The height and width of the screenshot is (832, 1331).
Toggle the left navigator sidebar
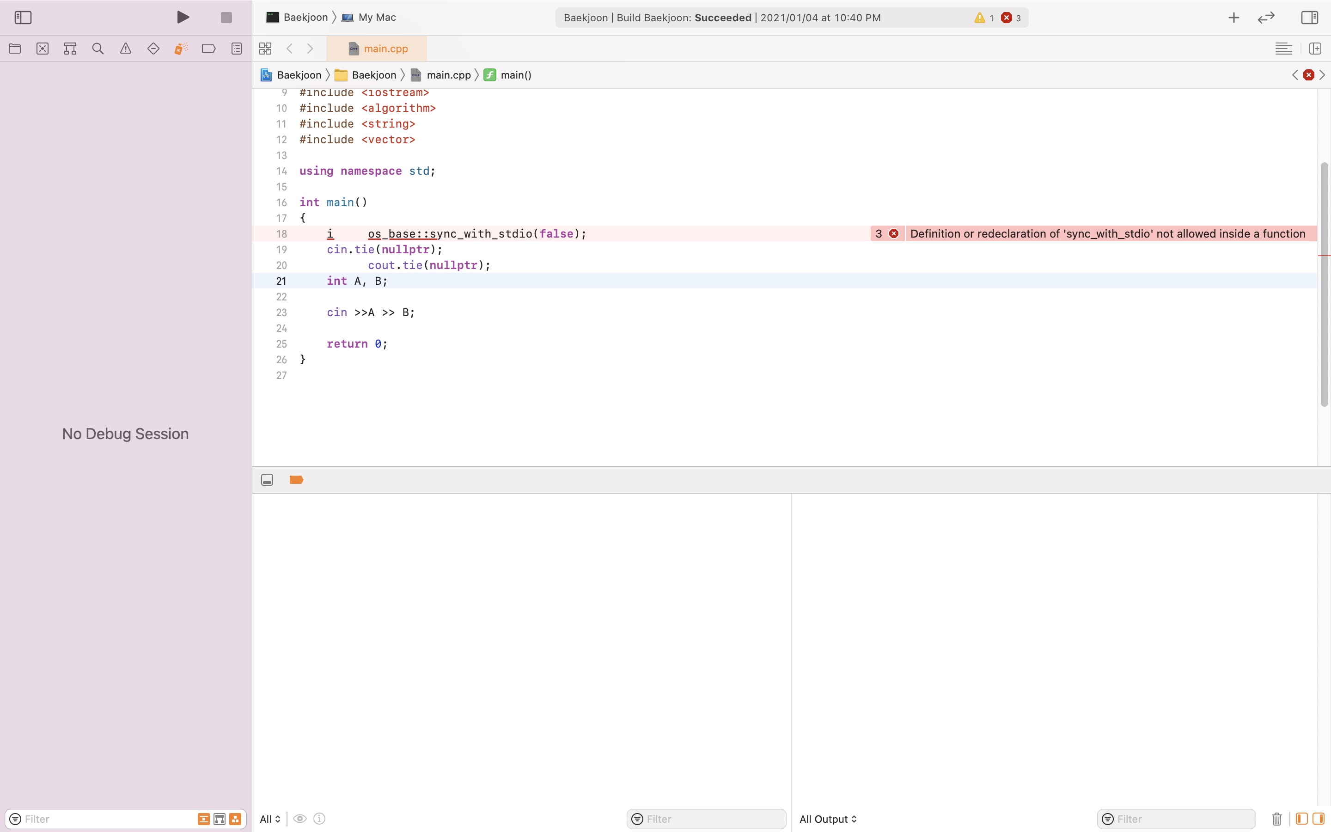coord(23,18)
